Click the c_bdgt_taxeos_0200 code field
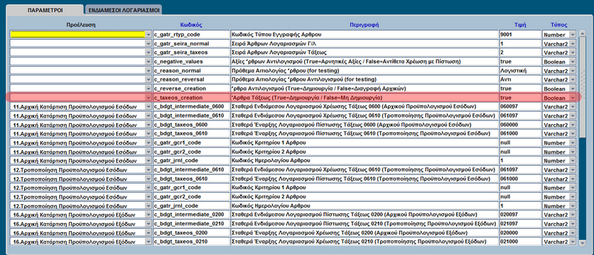This screenshot has width=594, height=255. [x=191, y=232]
